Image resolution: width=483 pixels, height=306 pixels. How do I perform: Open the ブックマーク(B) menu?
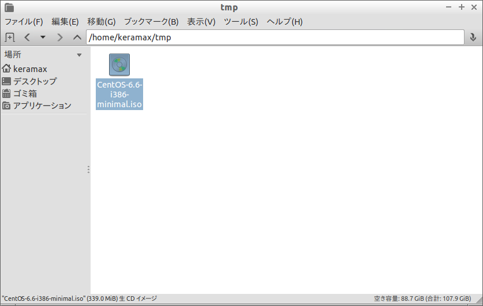151,22
